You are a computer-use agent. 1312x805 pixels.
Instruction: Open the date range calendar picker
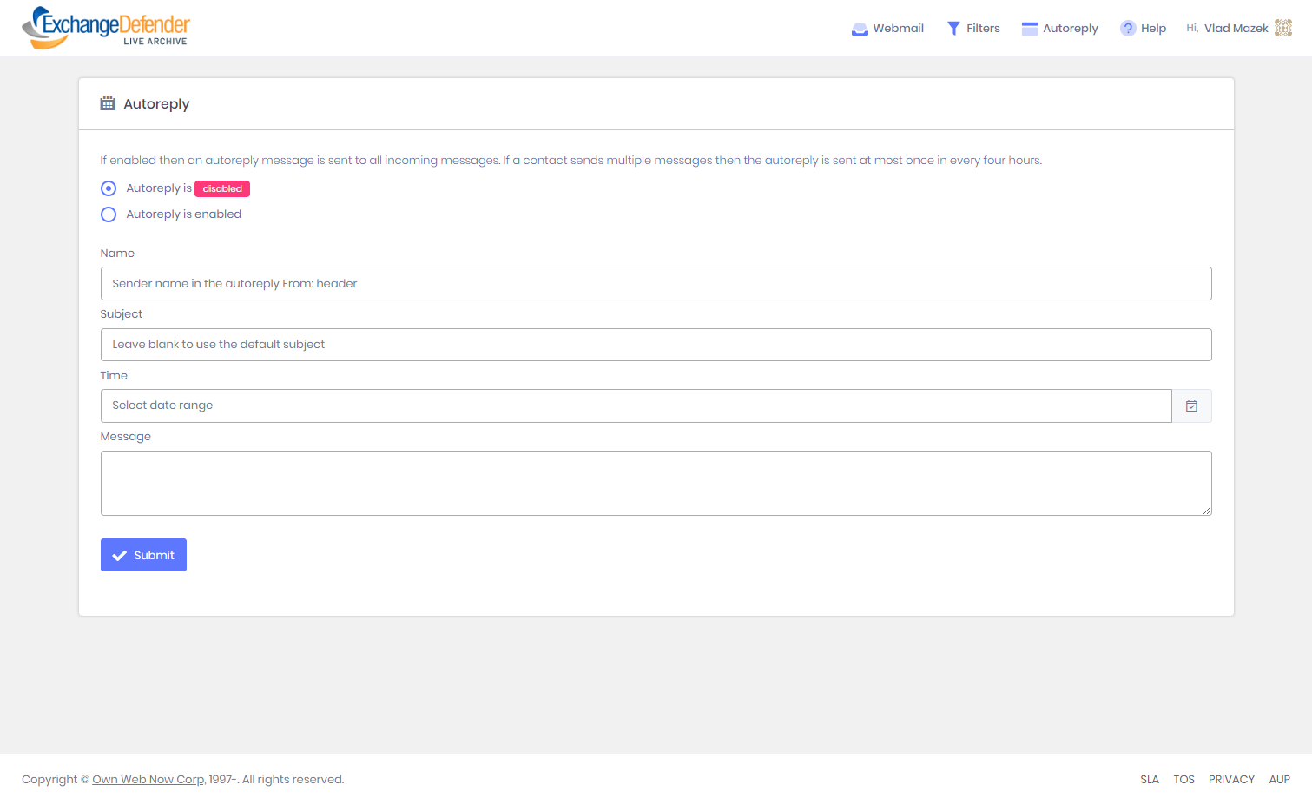click(x=1191, y=406)
